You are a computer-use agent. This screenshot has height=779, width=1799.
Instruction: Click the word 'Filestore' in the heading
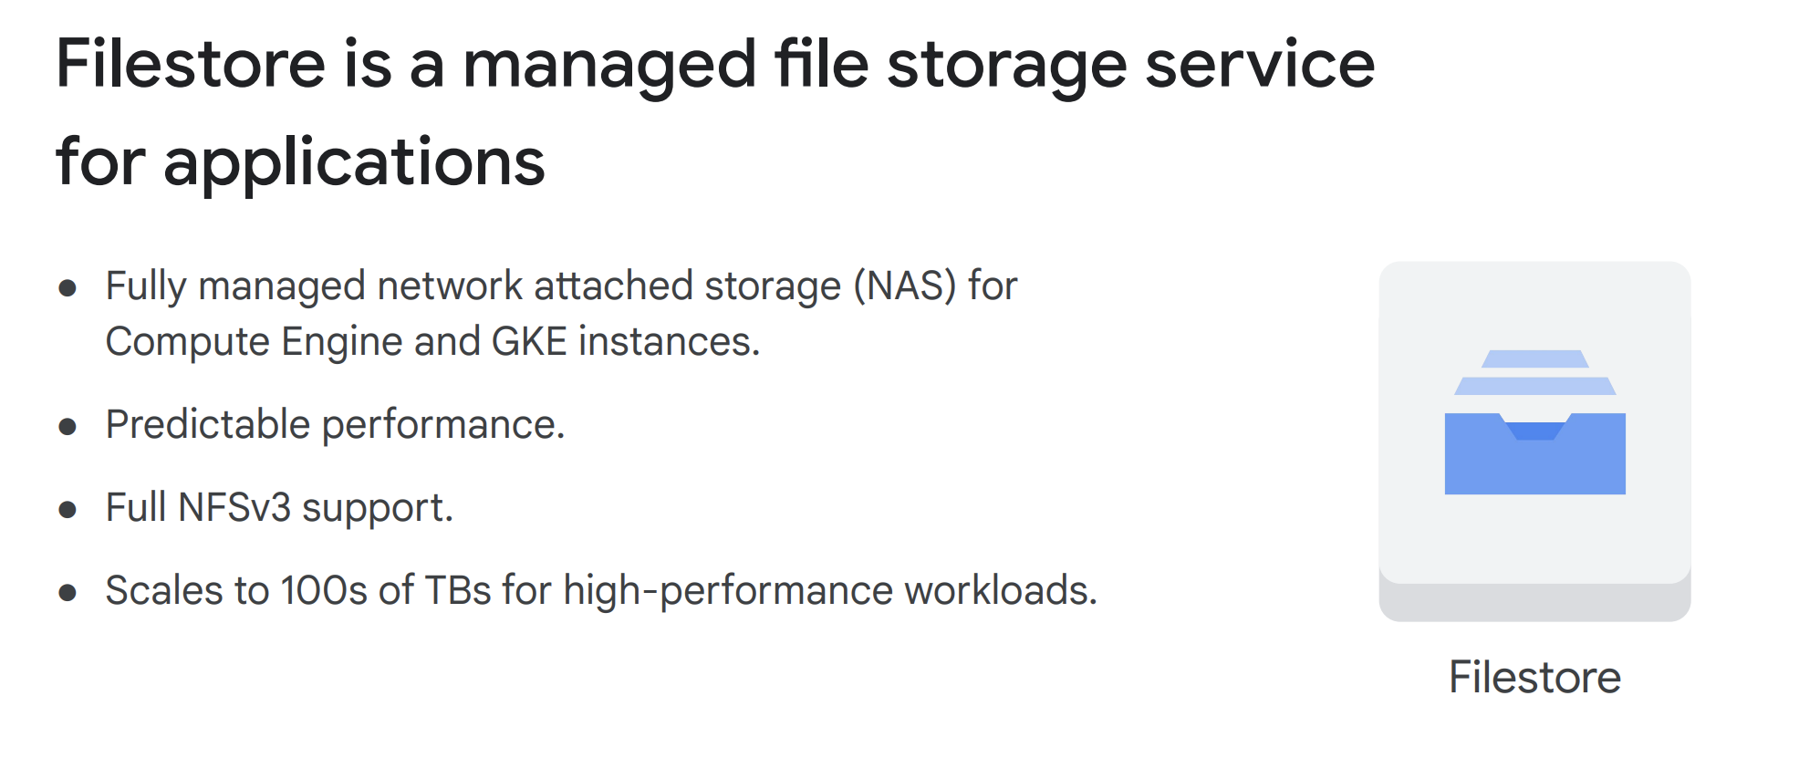[191, 64]
